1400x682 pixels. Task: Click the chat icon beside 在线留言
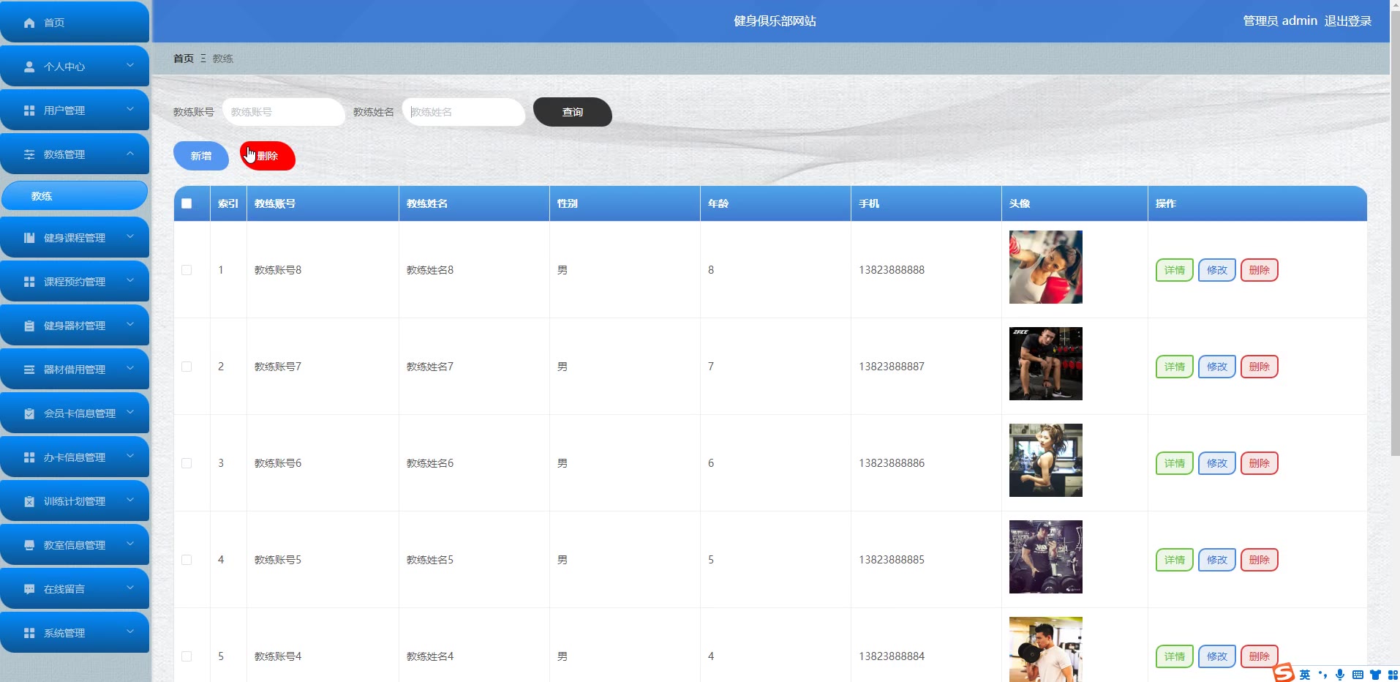click(29, 589)
